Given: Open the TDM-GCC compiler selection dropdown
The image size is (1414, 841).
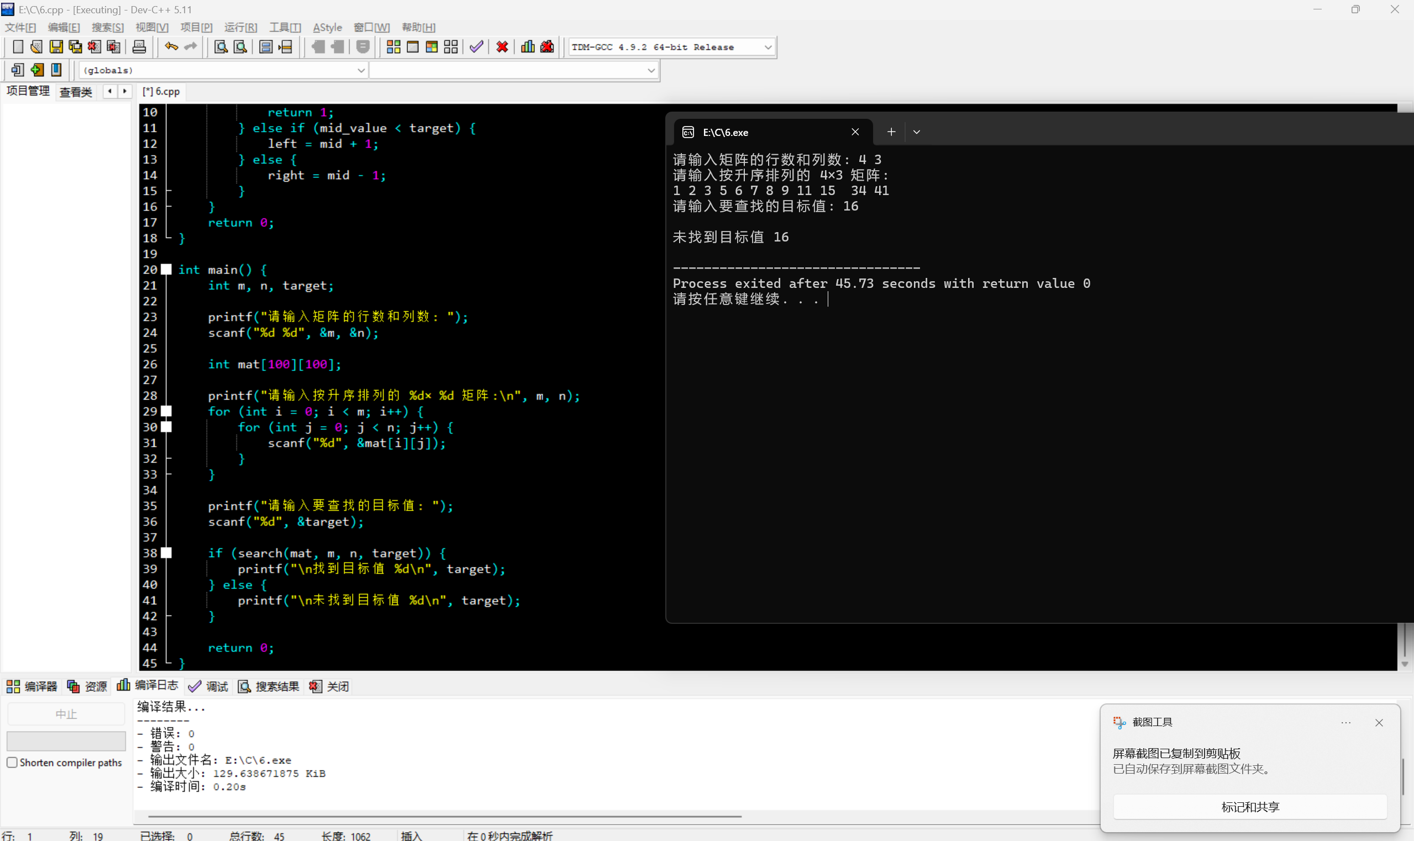Looking at the screenshot, I should tap(768, 47).
